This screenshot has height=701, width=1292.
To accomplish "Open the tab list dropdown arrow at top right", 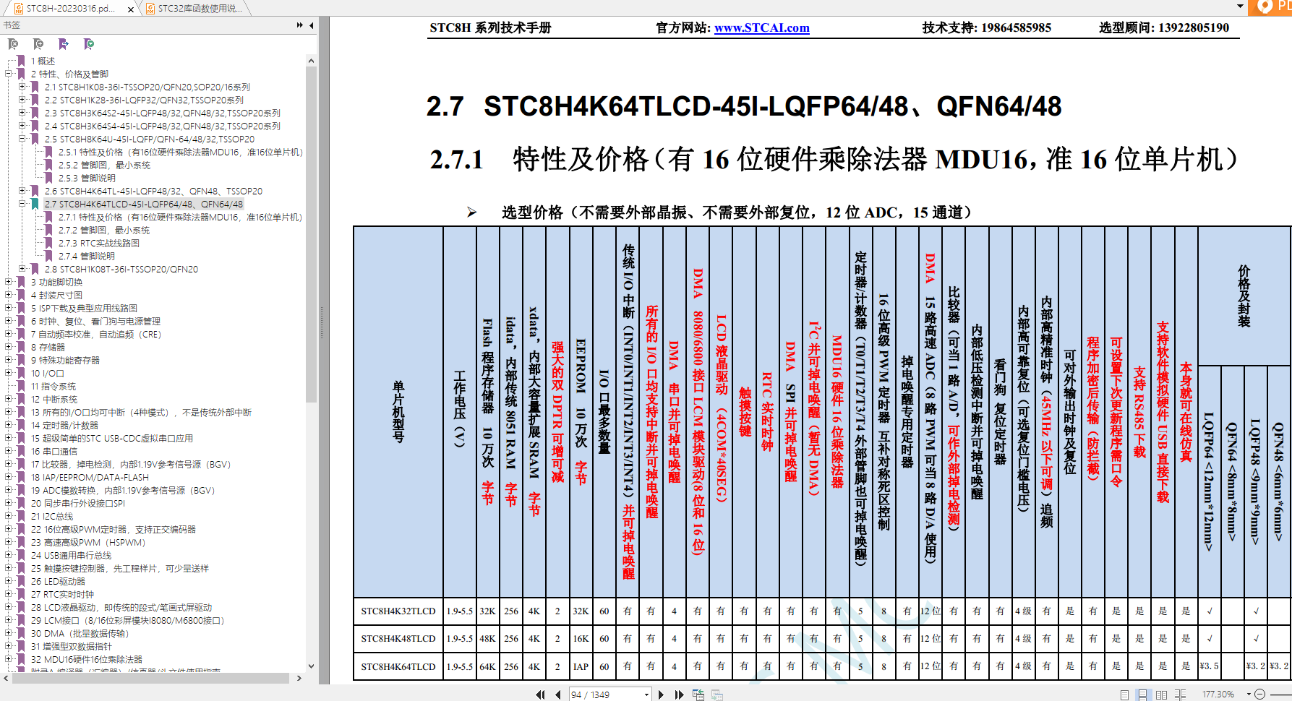I will coord(1241,7).
